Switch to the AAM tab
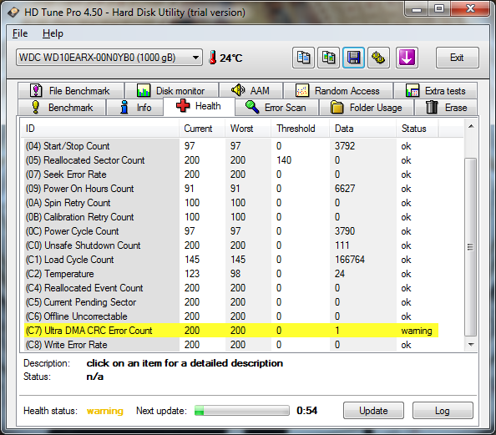The height and width of the screenshot is (435, 496). pyautogui.click(x=251, y=90)
